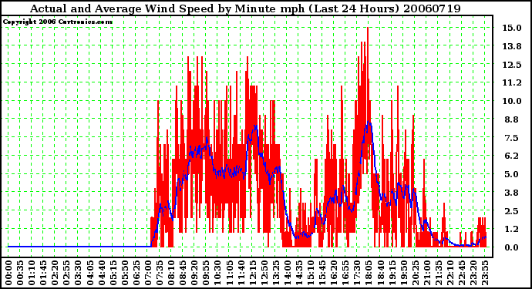Click the 01:45 time label
Screen dimensions: 532x289
(x=43, y=273)
